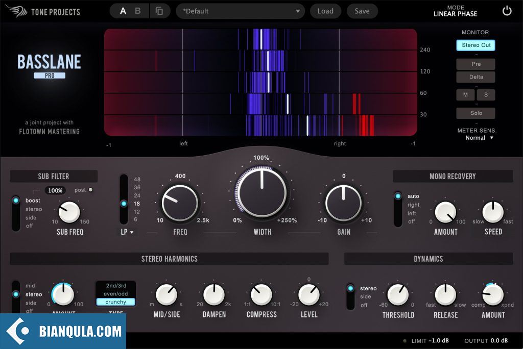Open the *Default preset dropdown
523x349 pixels.
(x=241, y=11)
